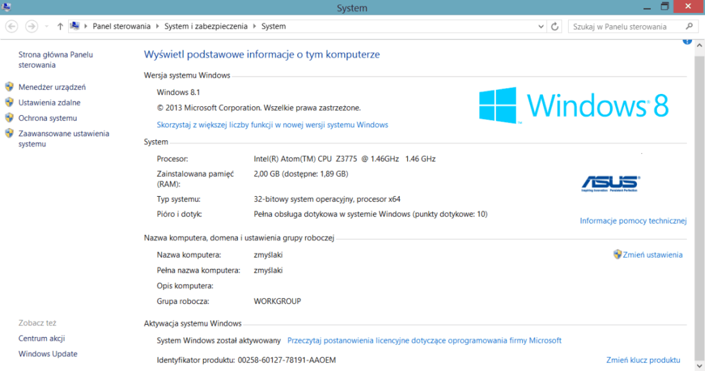Click scrollbar up arrow
This screenshot has height=371, width=705.
pos(699,46)
